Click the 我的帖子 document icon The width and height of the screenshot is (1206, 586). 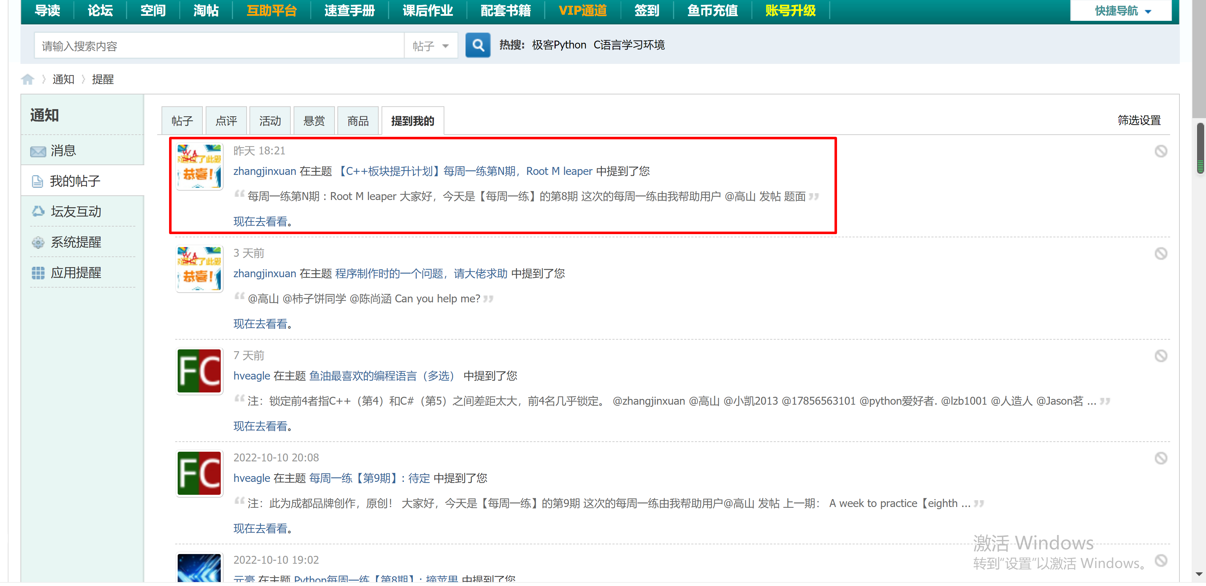click(37, 181)
